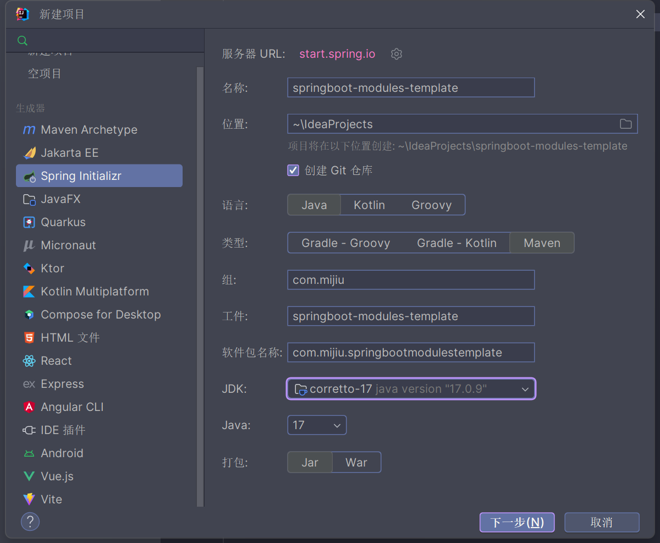Click the Spring Initializr leaf icon
This screenshot has width=660, height=543.
pyautogui.click(x=29, y=176)
